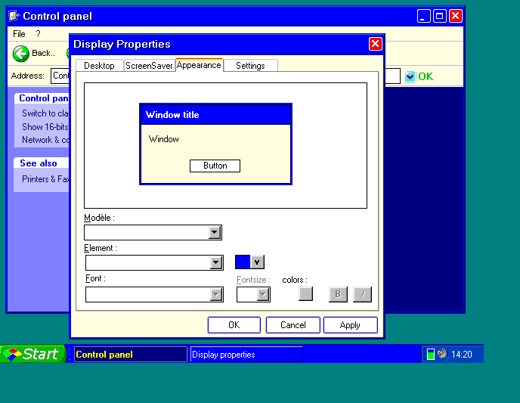The image size is (520, 403).
Task: Click the Cancel button
Action: pyautogui.click(x=292, y=325)
